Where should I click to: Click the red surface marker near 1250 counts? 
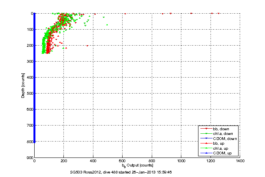pyautogui.click(x=218, y=13)
